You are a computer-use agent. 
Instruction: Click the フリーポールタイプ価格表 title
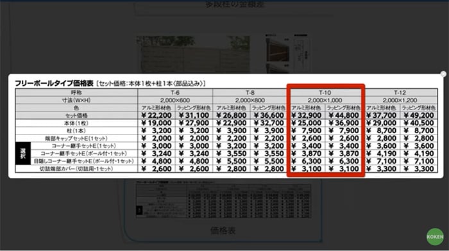[54, 83]
